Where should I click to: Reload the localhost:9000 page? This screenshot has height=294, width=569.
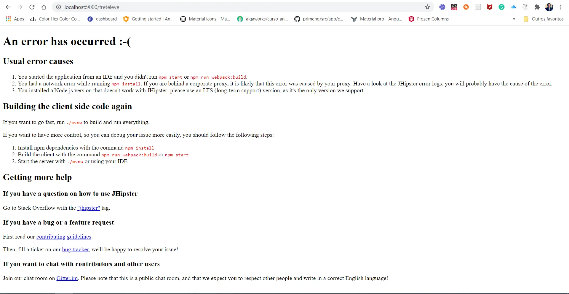(x=32, y=7)
